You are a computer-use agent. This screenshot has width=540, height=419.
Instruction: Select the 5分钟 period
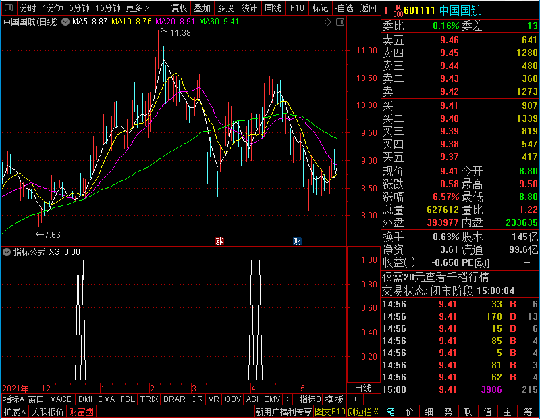[79, 8]
